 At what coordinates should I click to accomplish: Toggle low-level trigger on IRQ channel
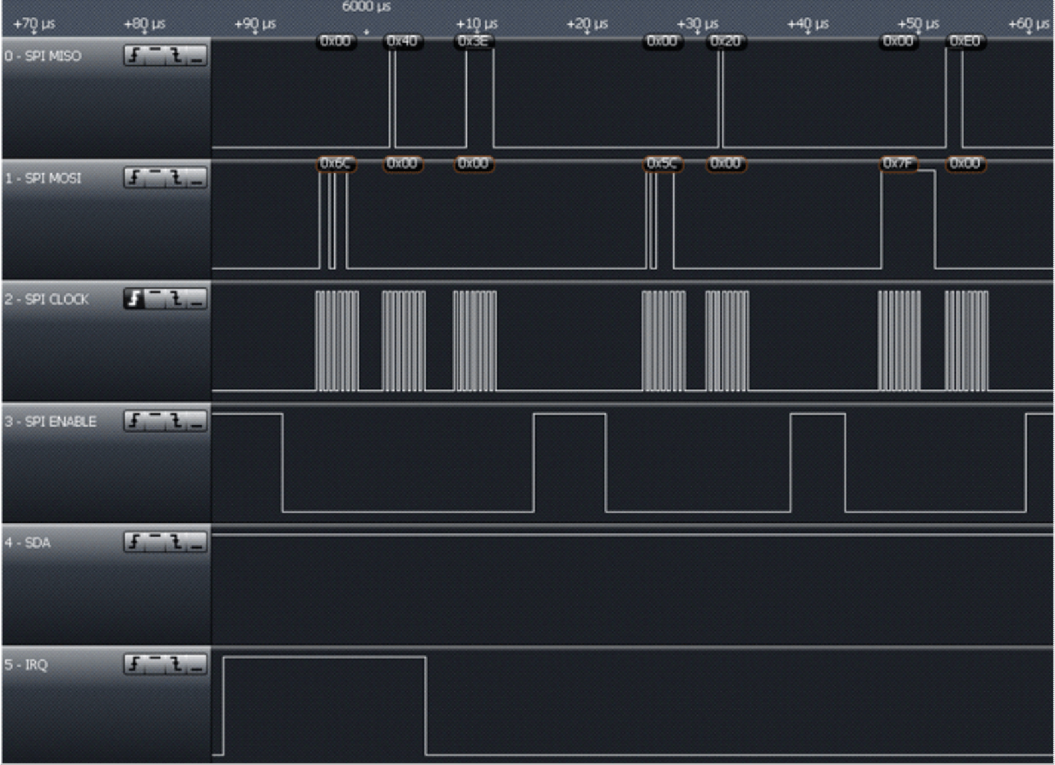tap(196, 665)
